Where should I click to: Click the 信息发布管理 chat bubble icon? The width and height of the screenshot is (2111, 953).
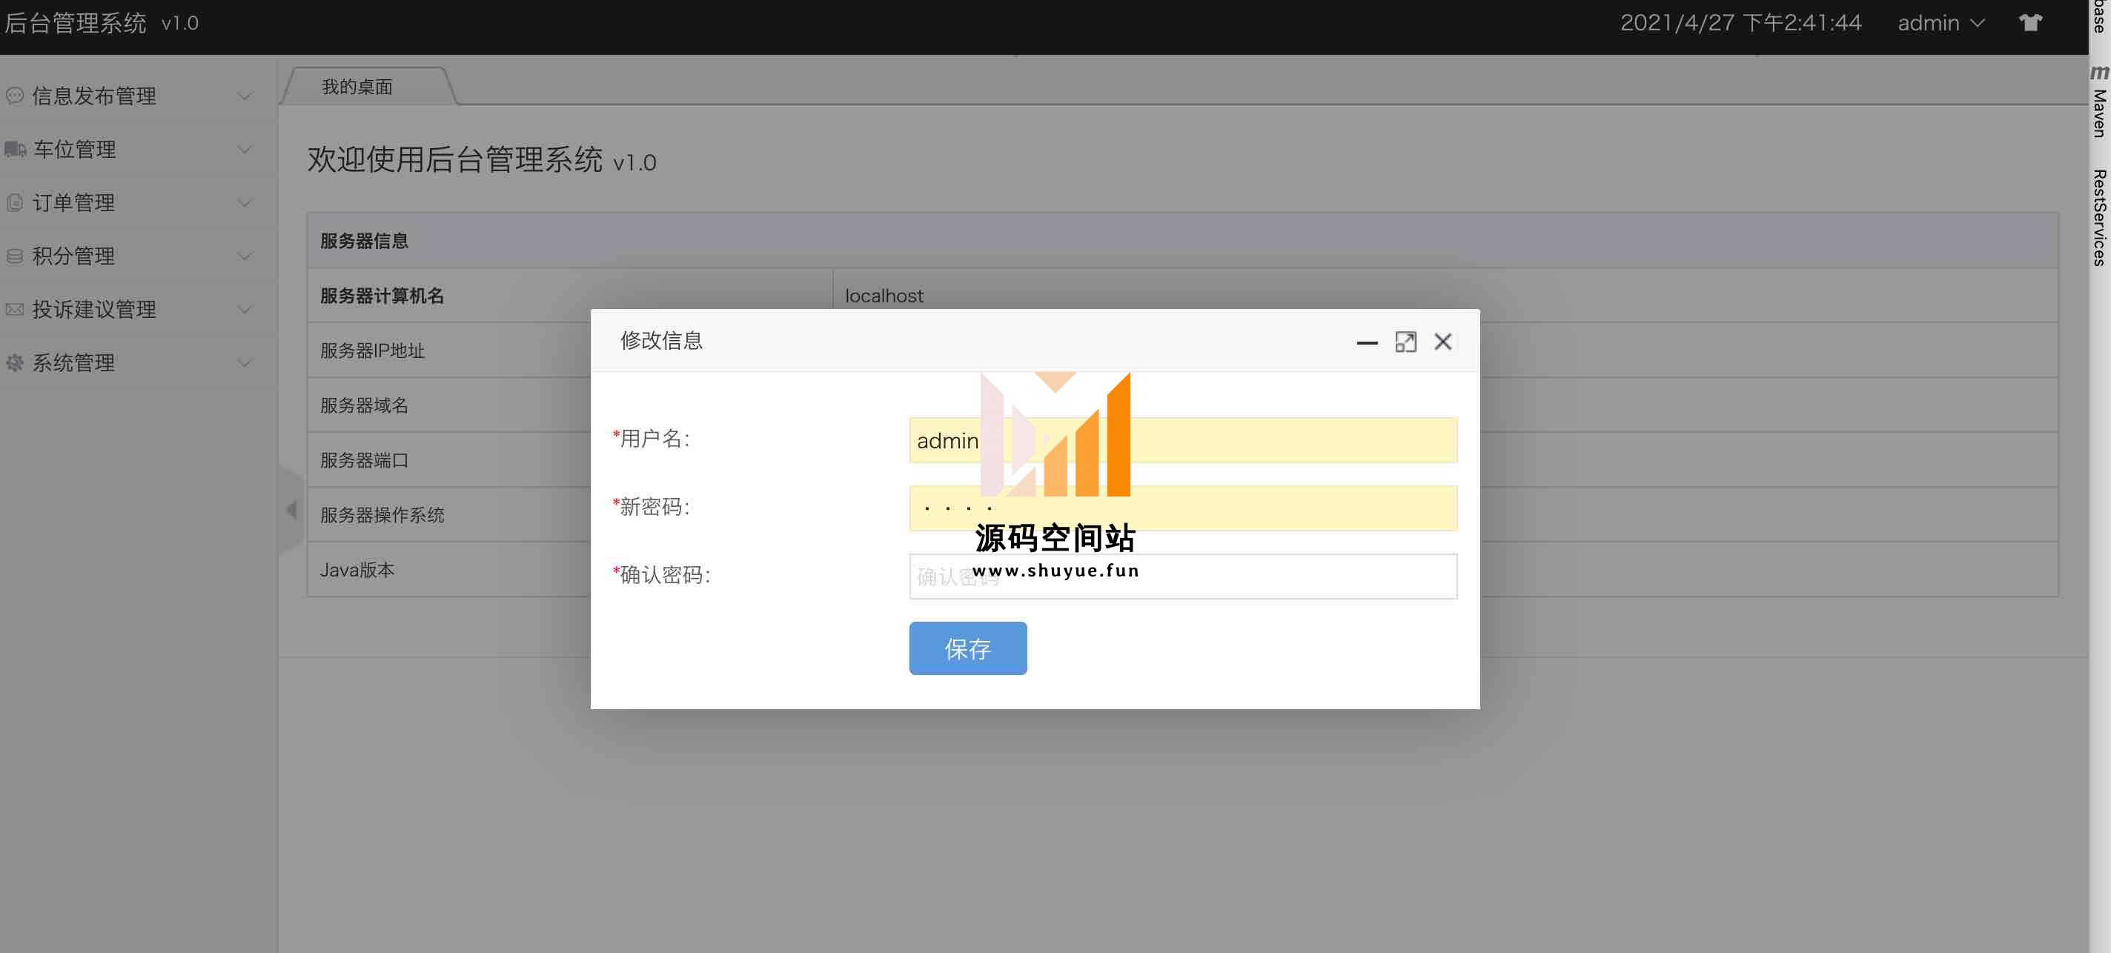pos(15,96)
